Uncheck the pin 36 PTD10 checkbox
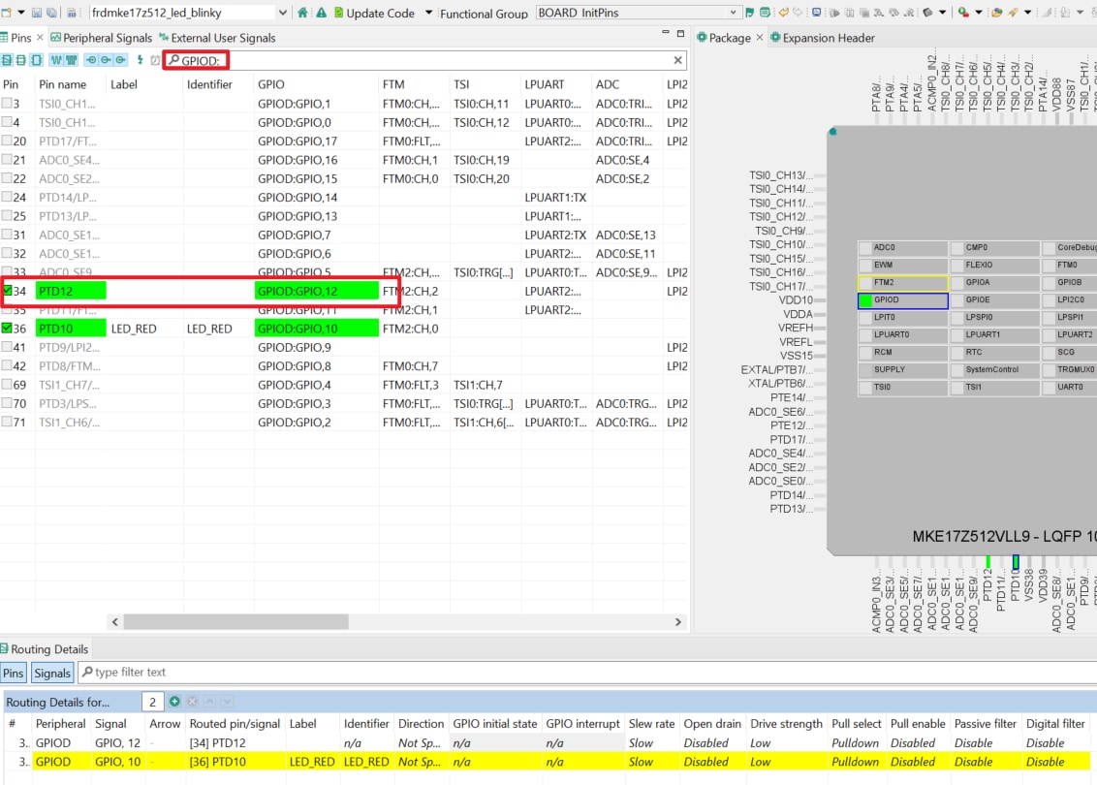The image size is (1097, 785). 8,329
